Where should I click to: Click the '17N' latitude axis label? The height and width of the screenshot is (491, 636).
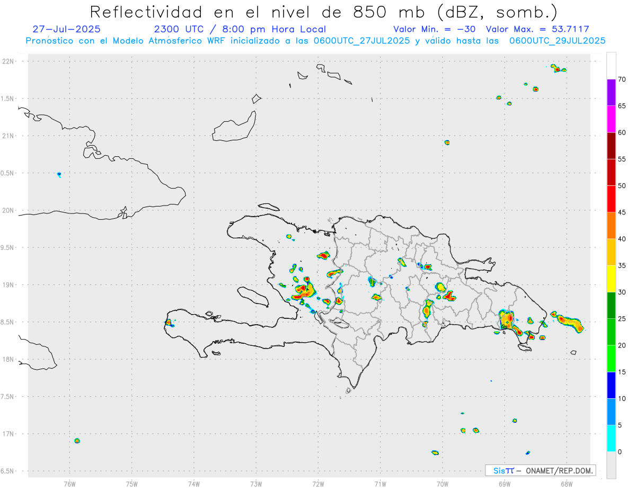[x=8, y=434]
